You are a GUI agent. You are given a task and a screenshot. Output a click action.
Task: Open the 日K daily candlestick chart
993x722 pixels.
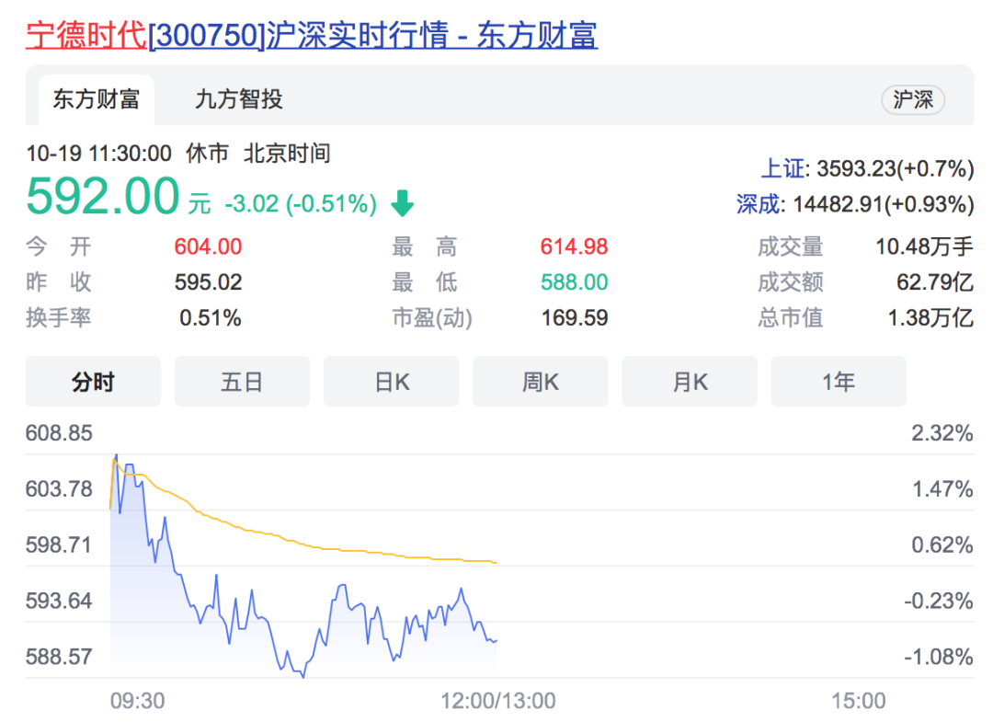[391, 381]
